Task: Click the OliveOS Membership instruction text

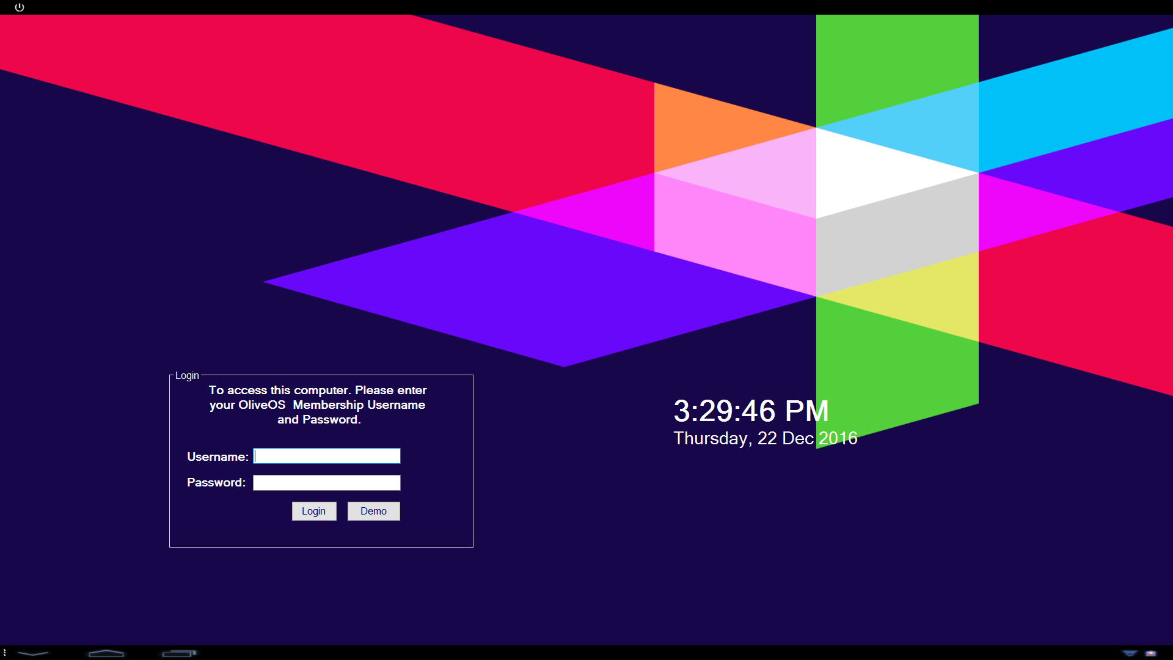Action: 318,405
